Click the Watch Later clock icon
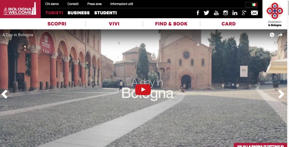 (272, 35)
